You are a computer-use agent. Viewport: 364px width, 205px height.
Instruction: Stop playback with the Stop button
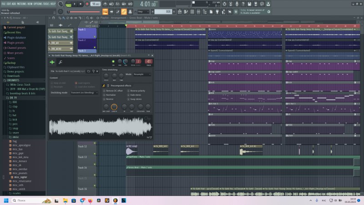[81, 4]
